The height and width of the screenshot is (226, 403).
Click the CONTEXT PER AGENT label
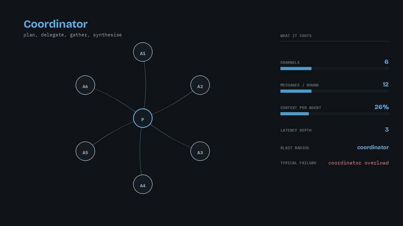[x=301, y=108]
